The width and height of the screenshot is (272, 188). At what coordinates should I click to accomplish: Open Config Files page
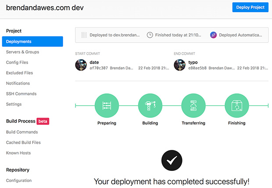[x=17, y=62]
